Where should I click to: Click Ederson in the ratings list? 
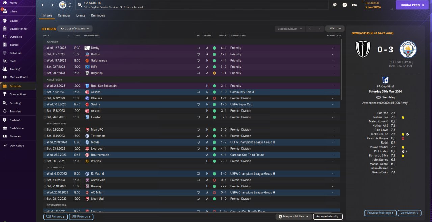(x=383, y=113)
